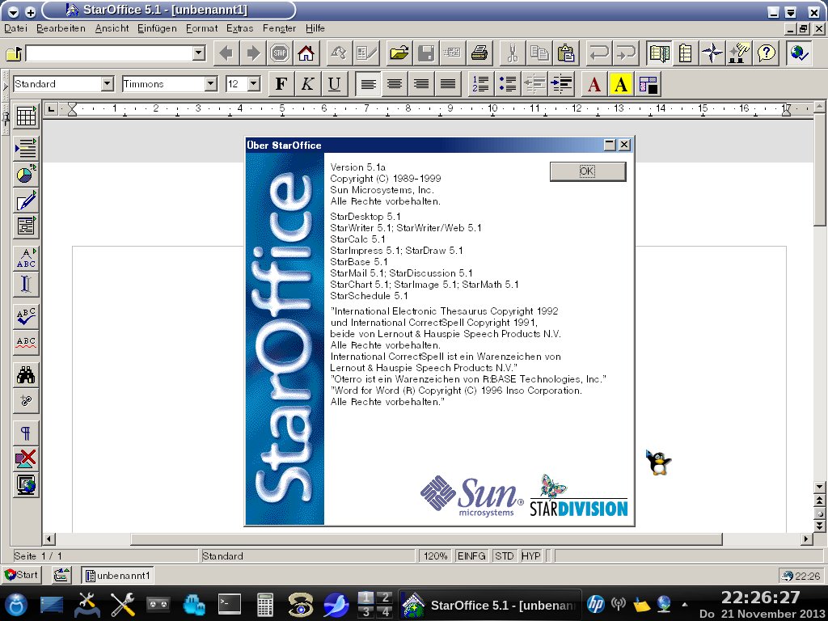This screenshot has height=621, width=828.
Task: Select the unbenannt1 document taskbar button
Action: pyautogui.click(x=118, y=575)
